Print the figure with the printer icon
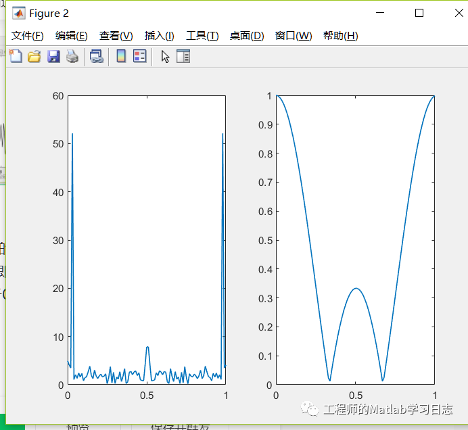This screenshot has width=468, height=430. (72, 56)
